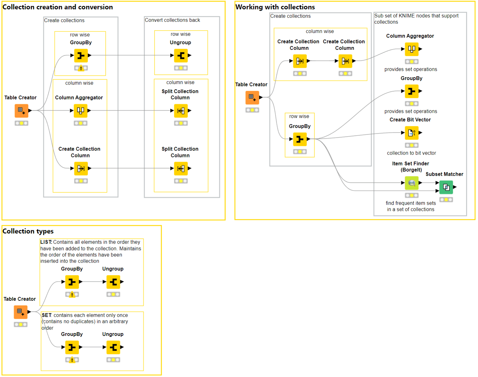Image resolution: width=478 pixels, height=377 pixels.
Task: Select Table Creator node in Collection types
Action: tap(21, 312)
